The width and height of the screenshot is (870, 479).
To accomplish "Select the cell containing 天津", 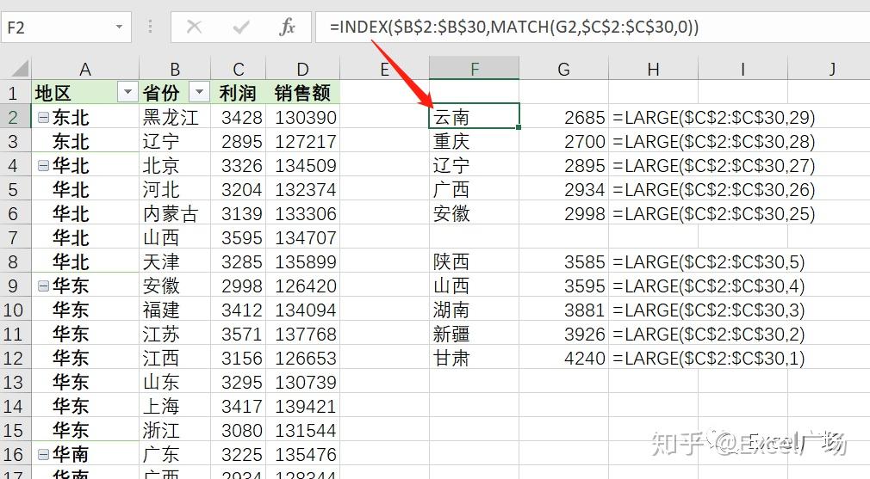I will (x=175, y=261).
